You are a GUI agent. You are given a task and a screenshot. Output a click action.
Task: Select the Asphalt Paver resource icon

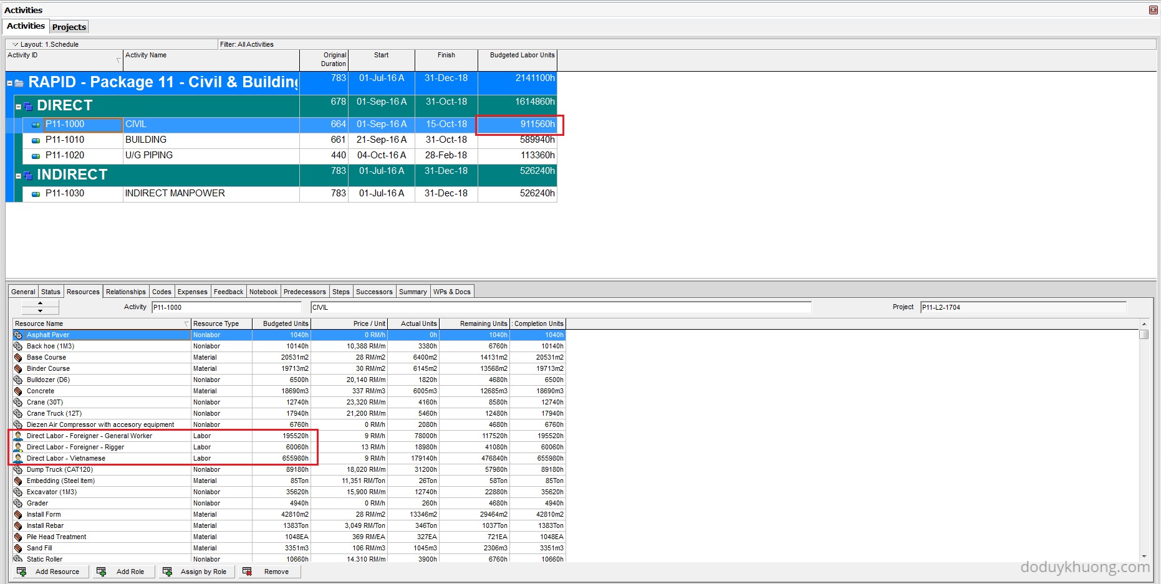pyautogui.click(x=18, y=335)
